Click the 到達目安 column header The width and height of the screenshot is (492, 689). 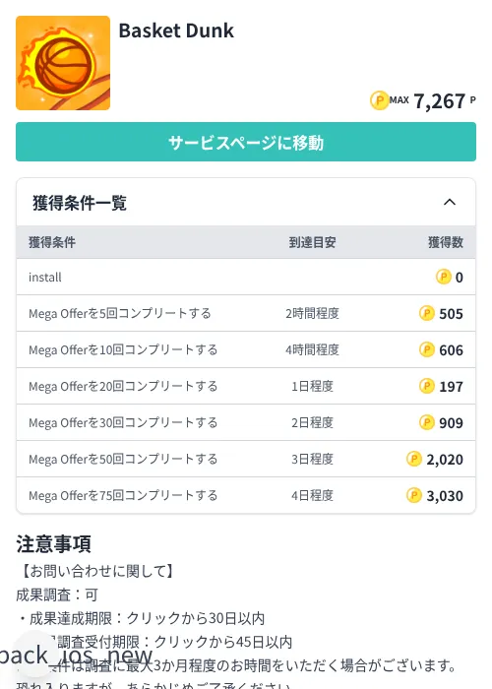click(312, 242)
